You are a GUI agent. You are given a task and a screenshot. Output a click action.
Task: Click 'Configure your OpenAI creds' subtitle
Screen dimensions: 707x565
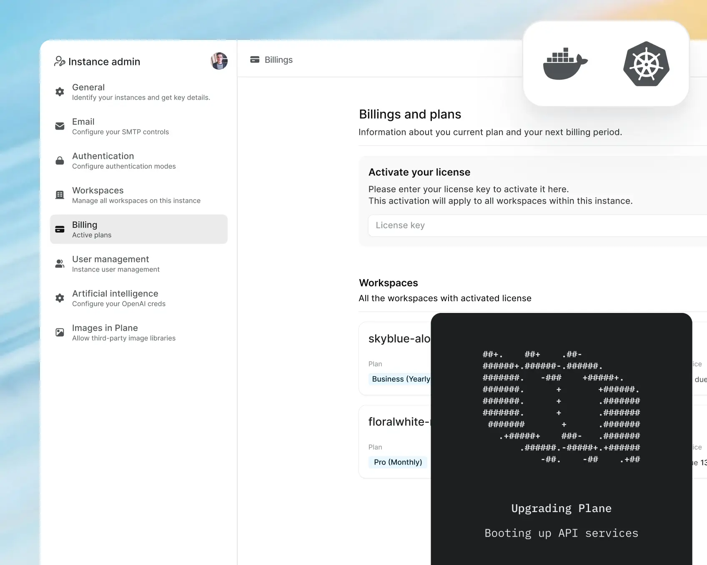point(119,304)
